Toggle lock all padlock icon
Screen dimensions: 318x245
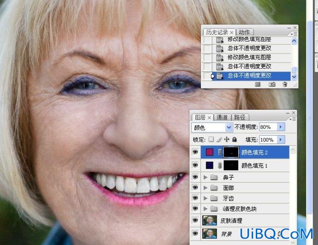tap(235, 139)
